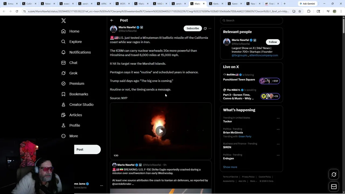Open Terms of Service footer link
The image size is (345, 194).
click(230, 177)
